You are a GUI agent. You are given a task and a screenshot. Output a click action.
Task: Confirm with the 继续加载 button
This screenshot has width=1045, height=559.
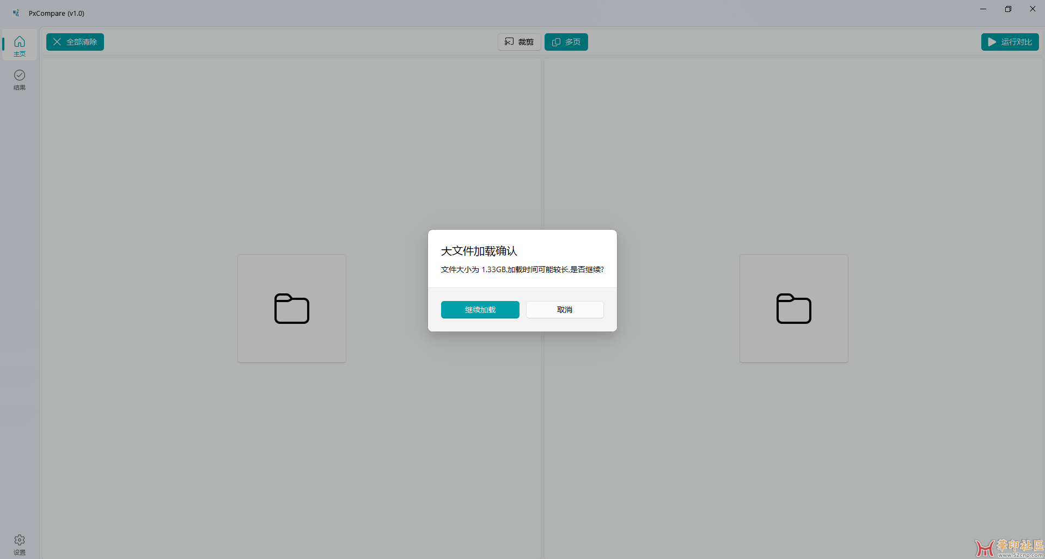480,310
